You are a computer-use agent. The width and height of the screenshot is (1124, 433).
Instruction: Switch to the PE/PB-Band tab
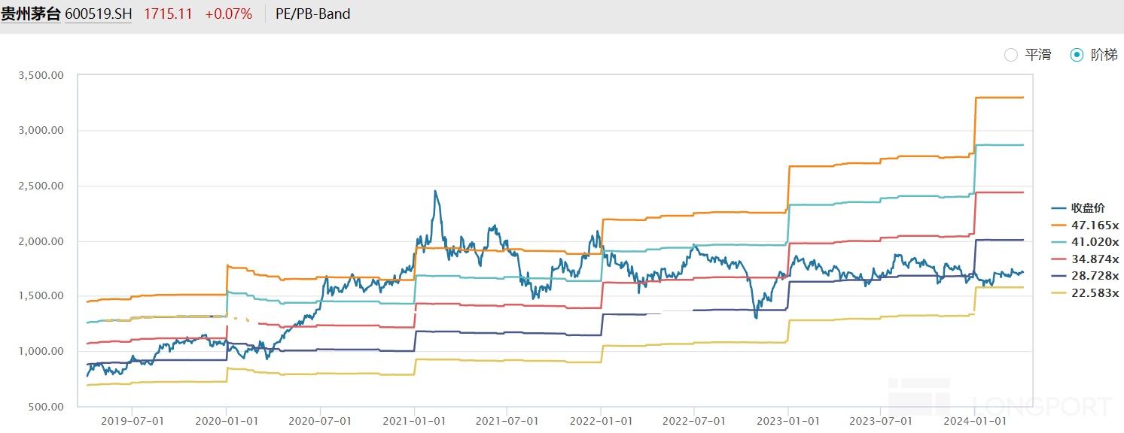[312, 14]
